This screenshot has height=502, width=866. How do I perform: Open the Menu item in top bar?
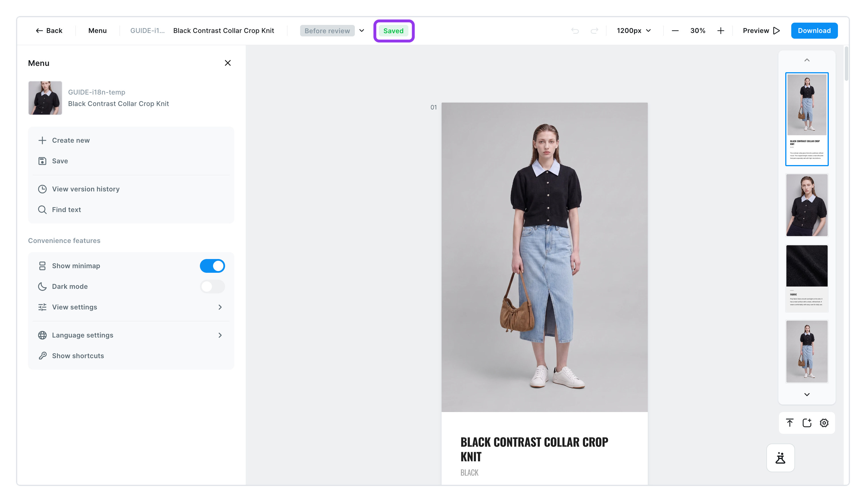pyautogui.click(x=97, y=31)
